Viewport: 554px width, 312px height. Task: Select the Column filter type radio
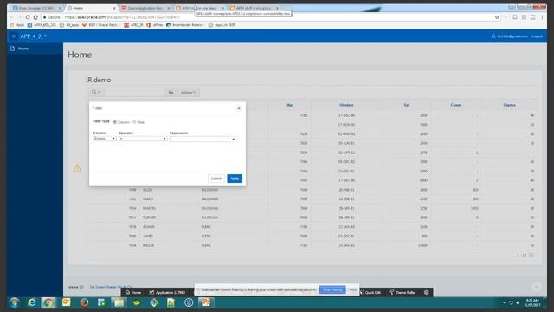click(114, 121)
